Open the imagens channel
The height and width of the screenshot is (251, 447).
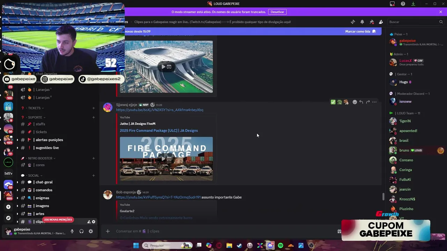[58, 206]
